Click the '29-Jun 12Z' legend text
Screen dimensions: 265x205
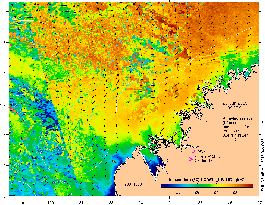[205, 161]
